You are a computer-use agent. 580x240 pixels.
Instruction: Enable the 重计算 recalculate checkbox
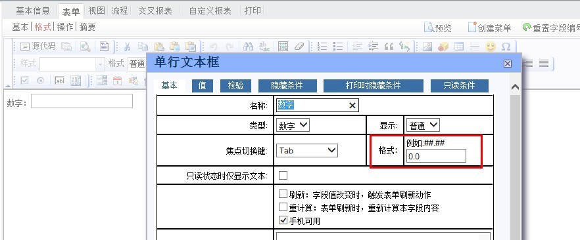[283, 207]
